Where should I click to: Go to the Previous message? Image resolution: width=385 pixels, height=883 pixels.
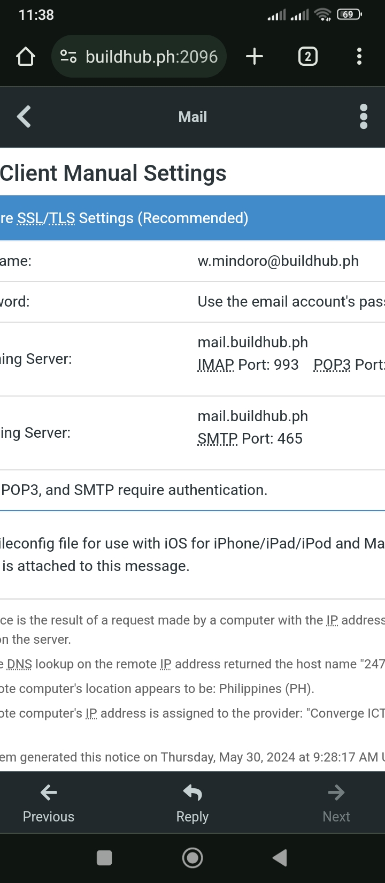(49, 803)
